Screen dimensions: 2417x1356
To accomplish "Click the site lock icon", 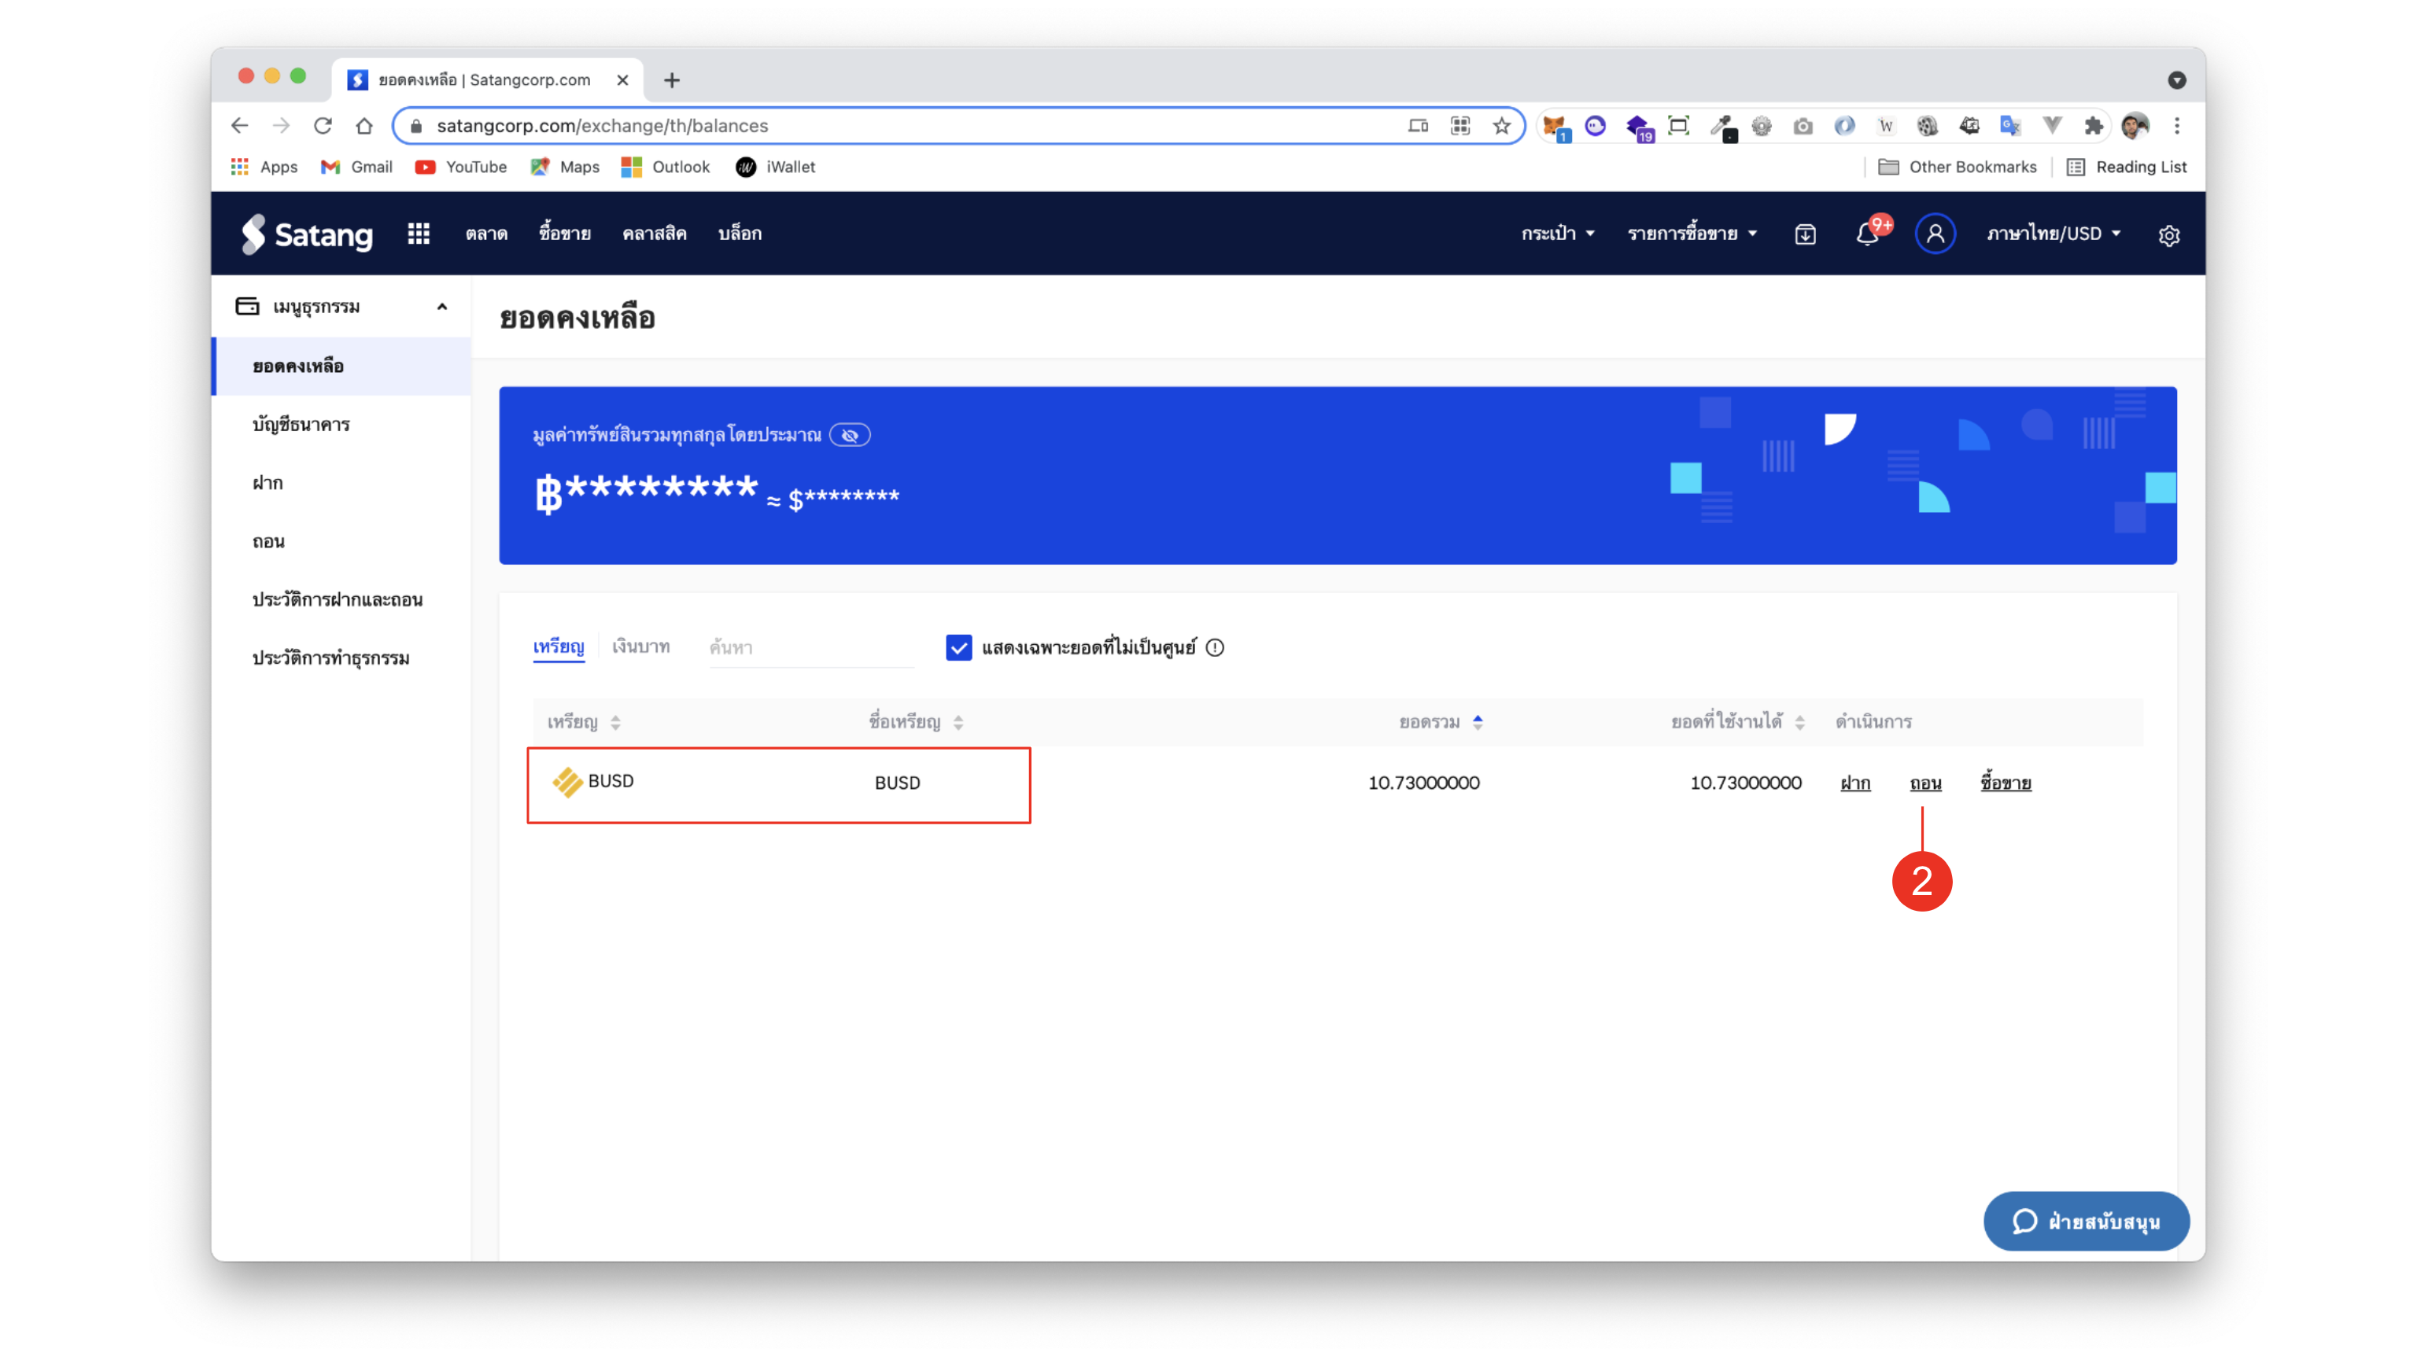I will (416, 126).
